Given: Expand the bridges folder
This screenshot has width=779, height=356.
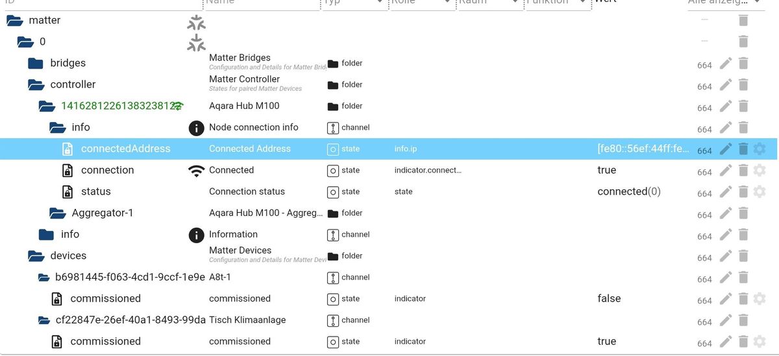Looking at the screenshot, I should (x=35, y=64).
